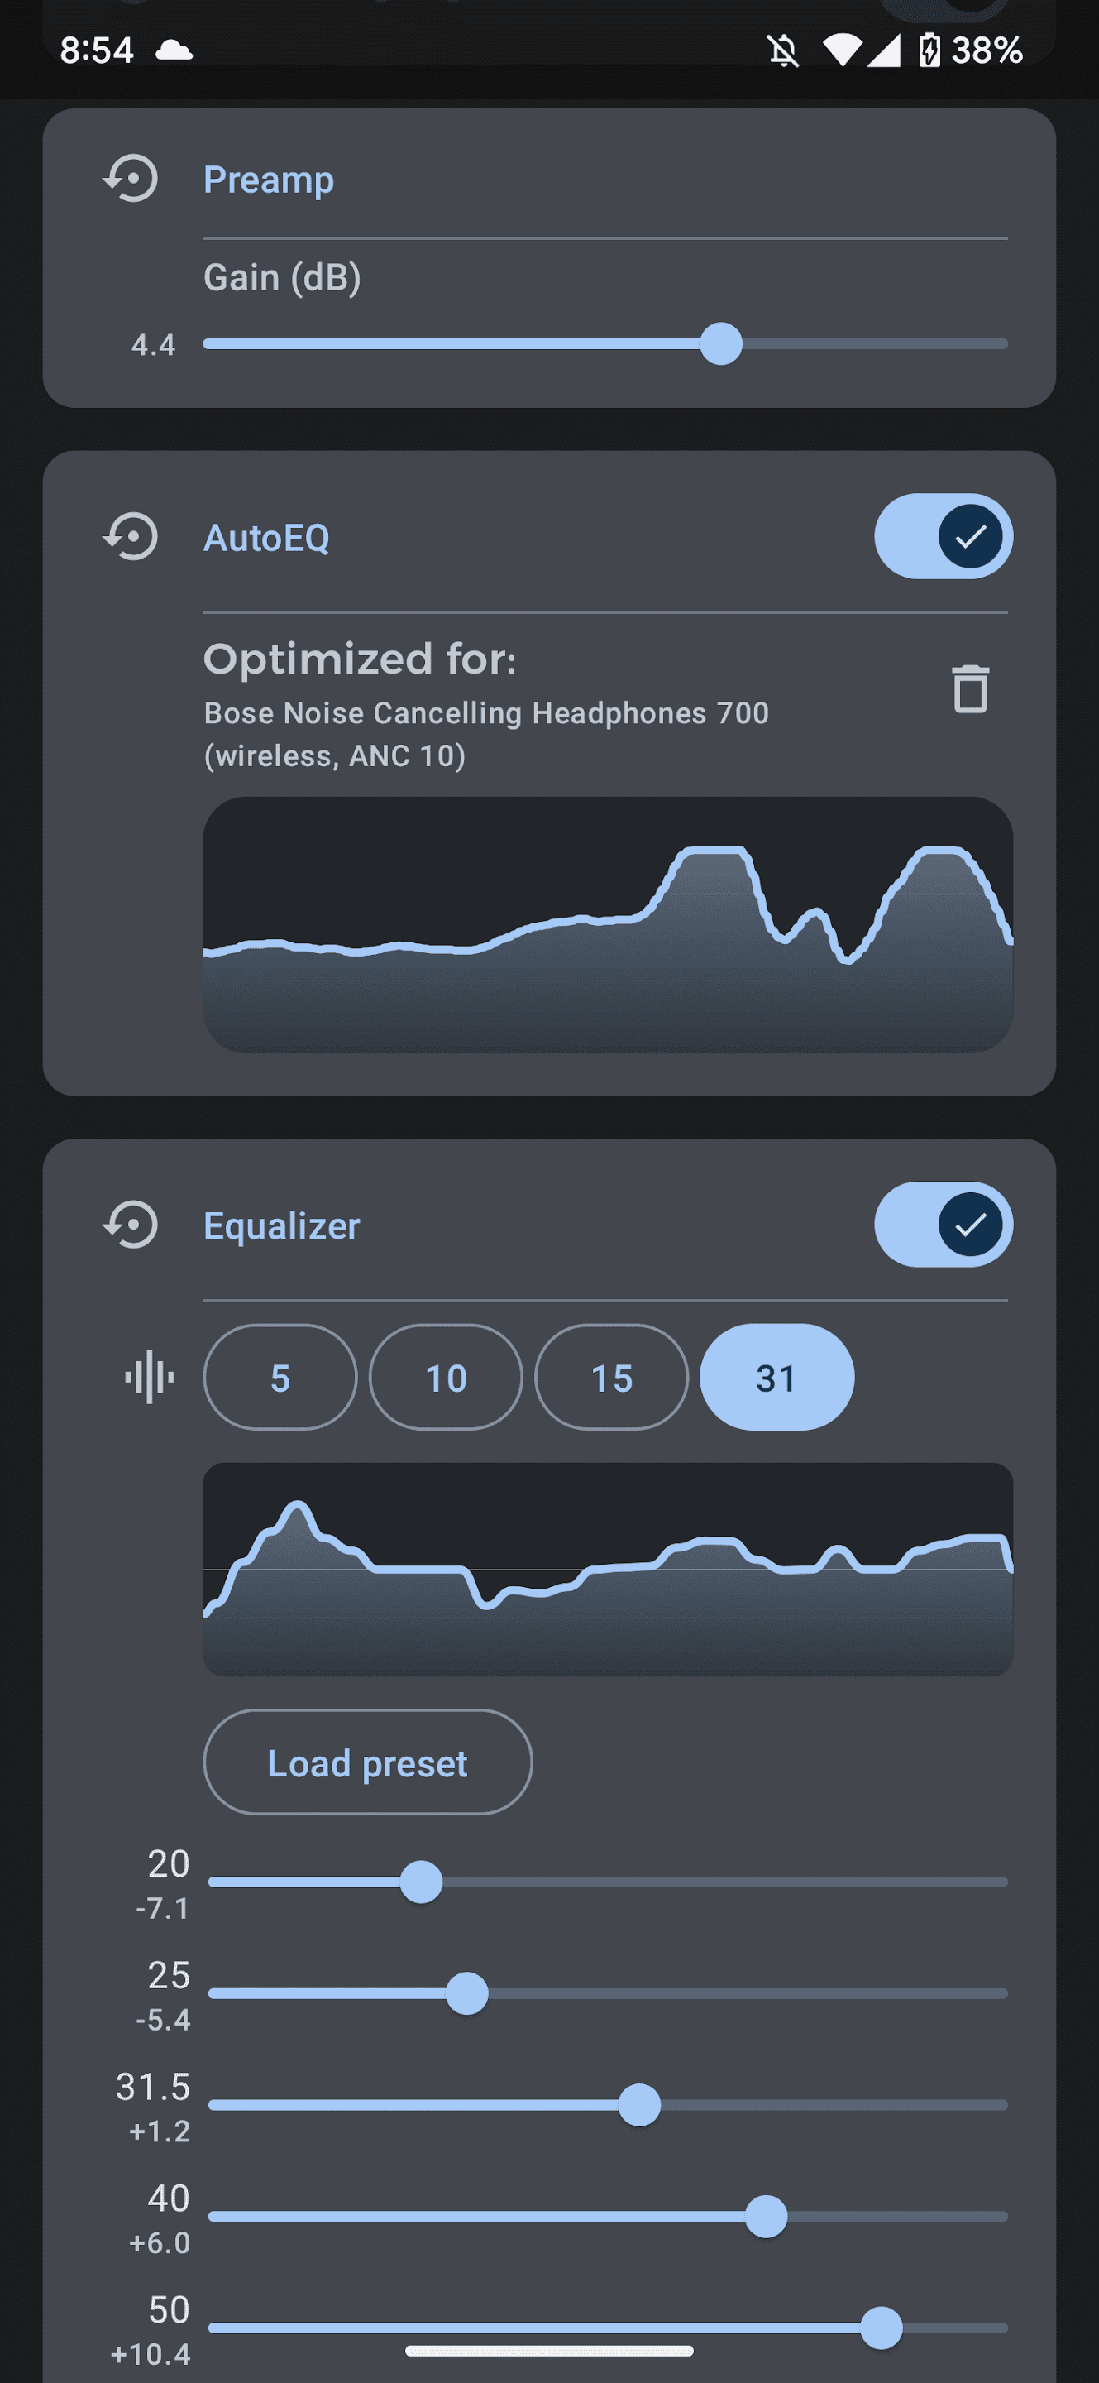
Task: Switch to 10-band equalizer
Action: (x=446, y=1378)
